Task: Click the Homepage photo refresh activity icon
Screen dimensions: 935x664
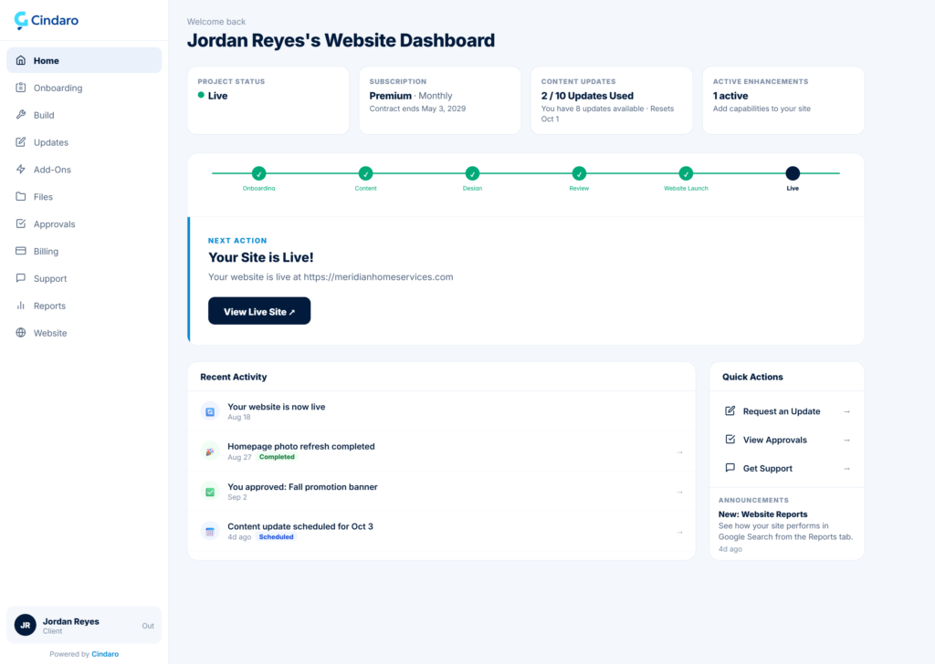Action: point(210,451)
